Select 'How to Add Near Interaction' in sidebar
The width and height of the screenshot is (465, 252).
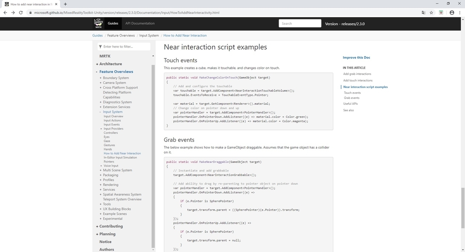click(x=122, y=153)
